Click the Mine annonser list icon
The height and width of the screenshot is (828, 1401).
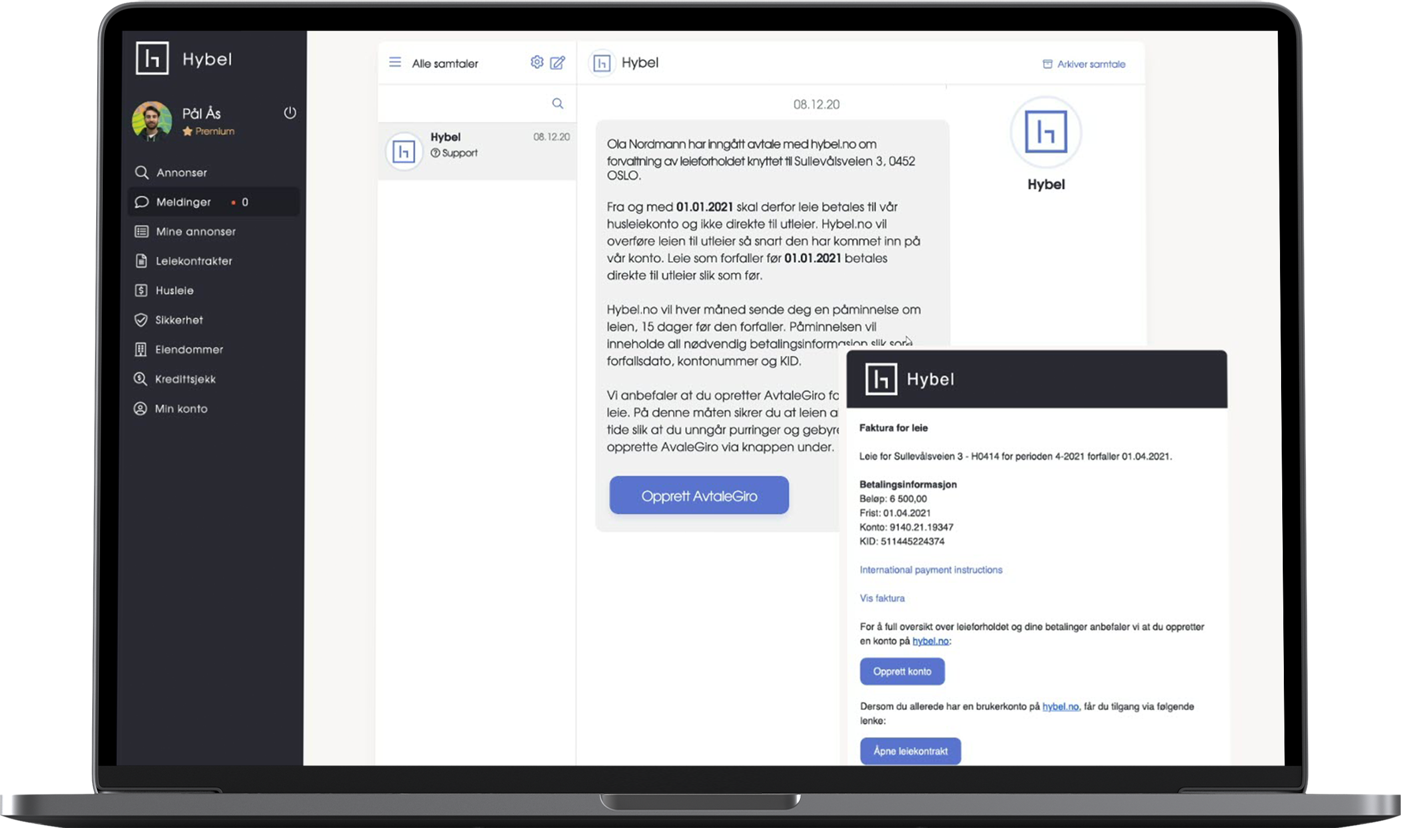point(141,231)
